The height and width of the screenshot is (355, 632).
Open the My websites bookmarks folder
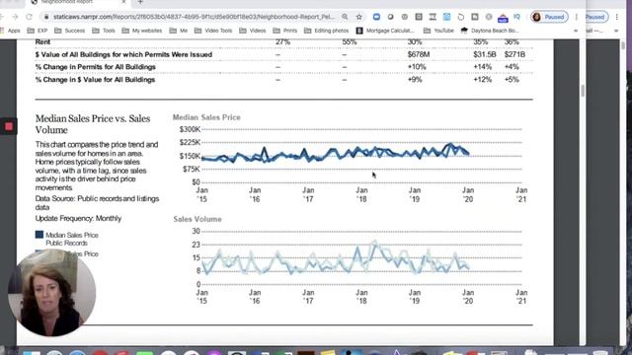pyautogui.click(x=142, y=31)
